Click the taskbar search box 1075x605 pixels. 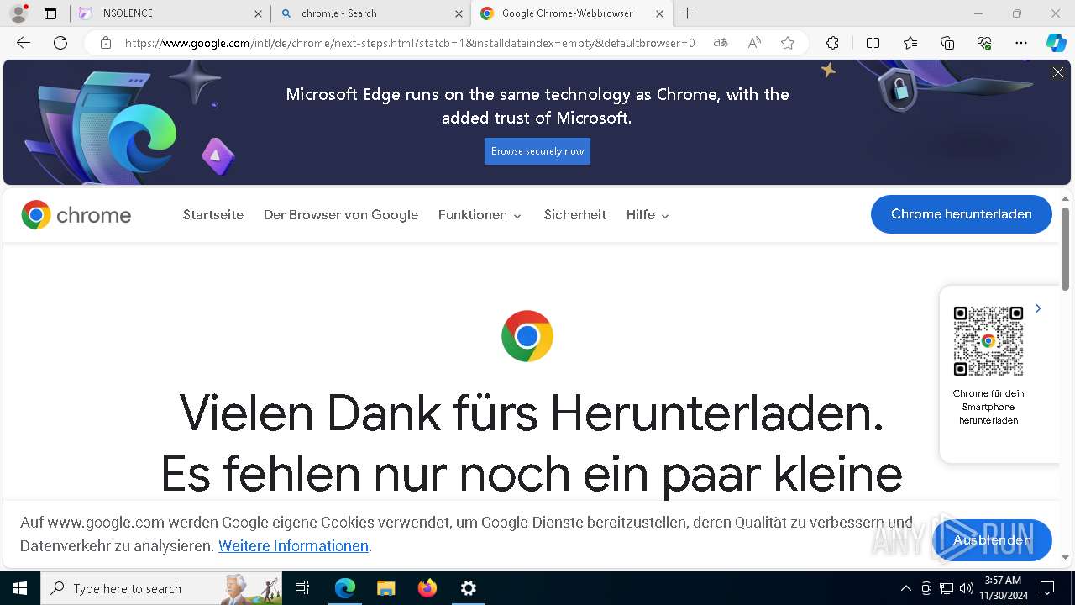tap(161, 588)
